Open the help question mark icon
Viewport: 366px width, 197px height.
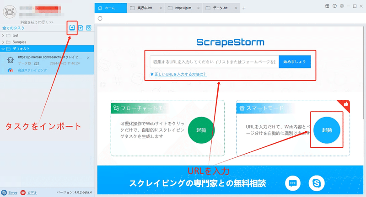334,6
